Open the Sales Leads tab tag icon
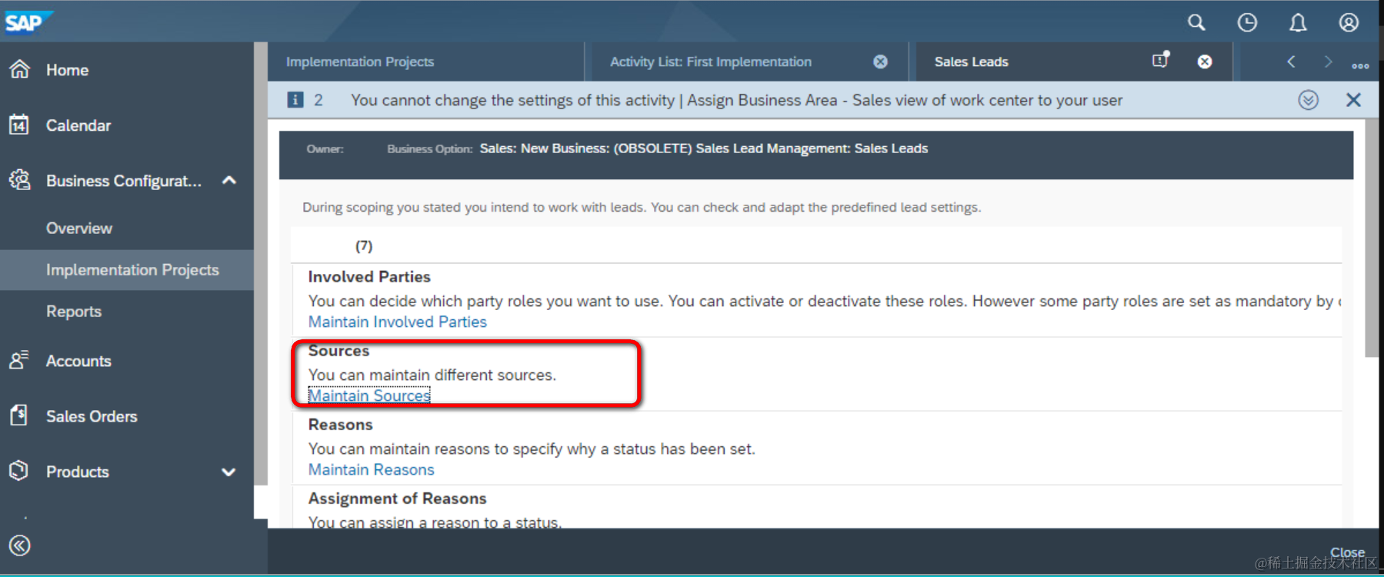Viewport: 1384px width, 577px height. tap(1161, 59)
